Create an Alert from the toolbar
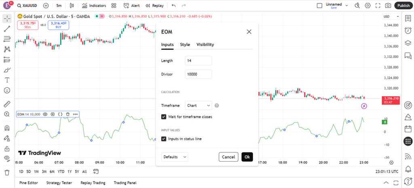This screenshot has height=188, width=414. pyautogui.click(x=131, y=6)
